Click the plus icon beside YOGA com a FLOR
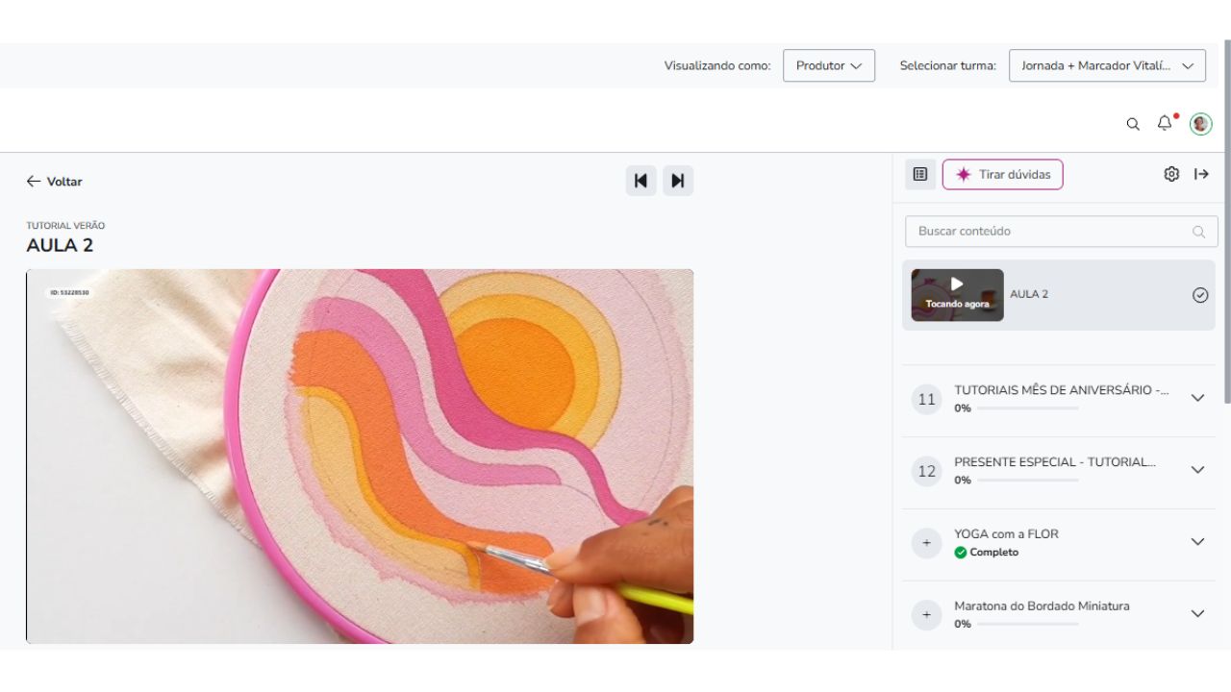Image resolution: width=1231 pixels, height=692 pixels. pos(926,543)
